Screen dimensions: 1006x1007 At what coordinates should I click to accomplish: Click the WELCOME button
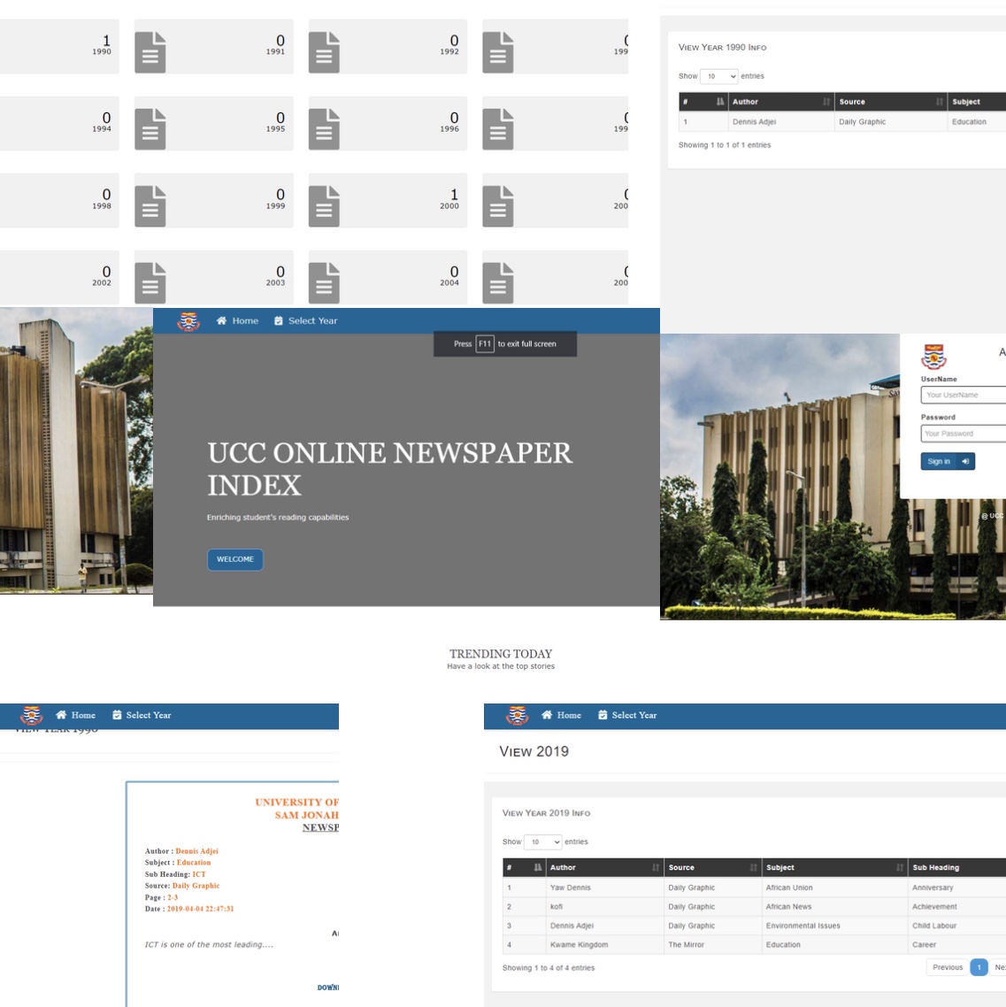[x=235, y=559]
